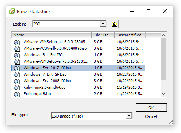Click the ISO icon beside Windows_7_Ent_SP1.iso
This screenshot has height=133, width=181.
tap(17, 75)
